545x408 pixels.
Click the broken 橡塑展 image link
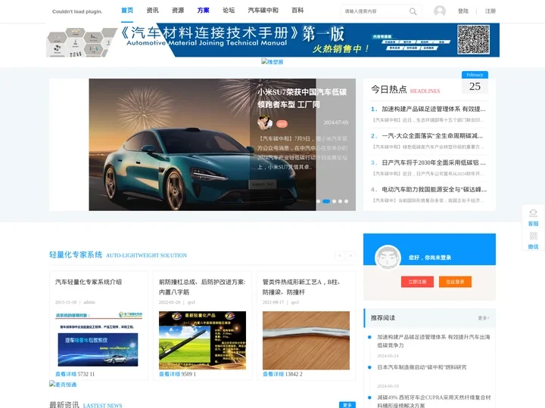tap(272, 62)
